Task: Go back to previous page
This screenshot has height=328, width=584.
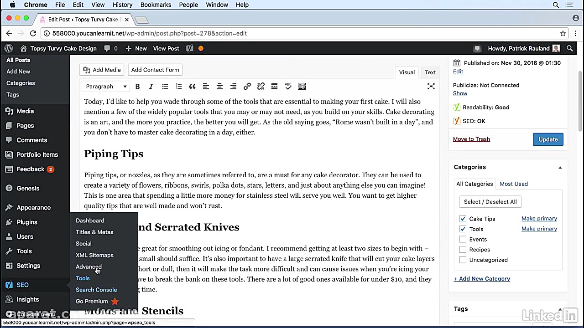Action: pyautogui.click(x=9, y=33)
